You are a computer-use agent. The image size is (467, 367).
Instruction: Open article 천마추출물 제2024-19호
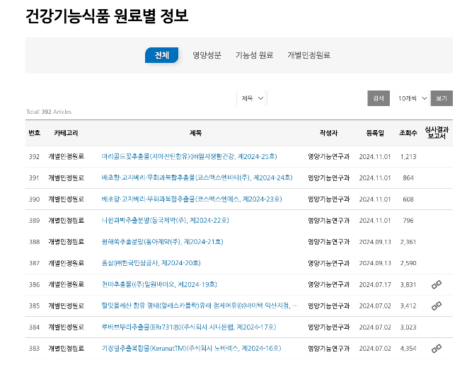click(x=159, y=284)
